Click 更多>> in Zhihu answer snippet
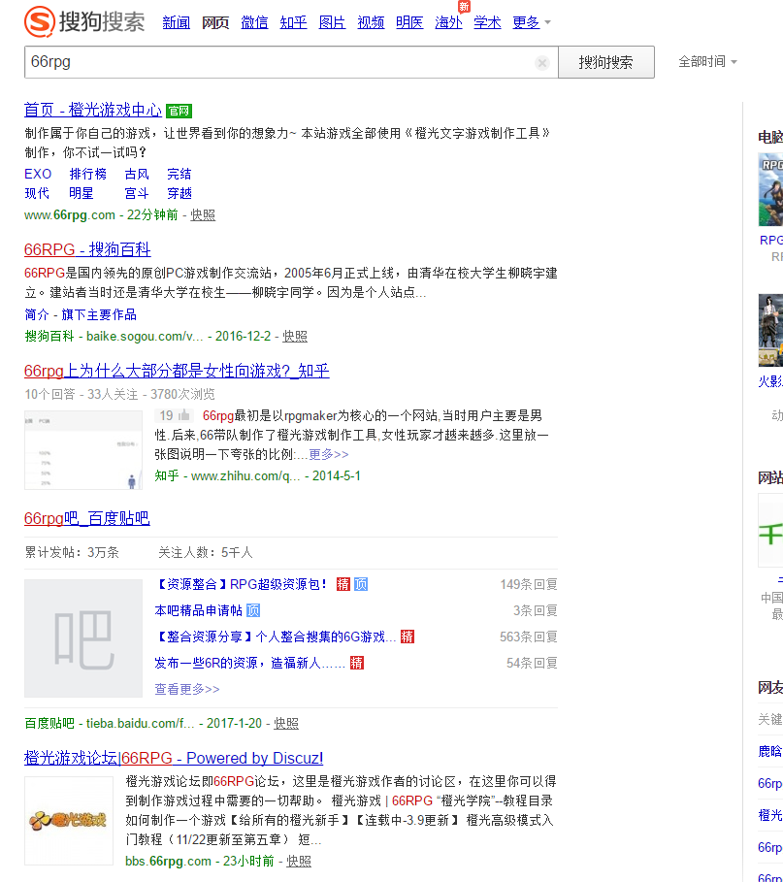Screen dimensions: 783x882 tap(329, 454)
